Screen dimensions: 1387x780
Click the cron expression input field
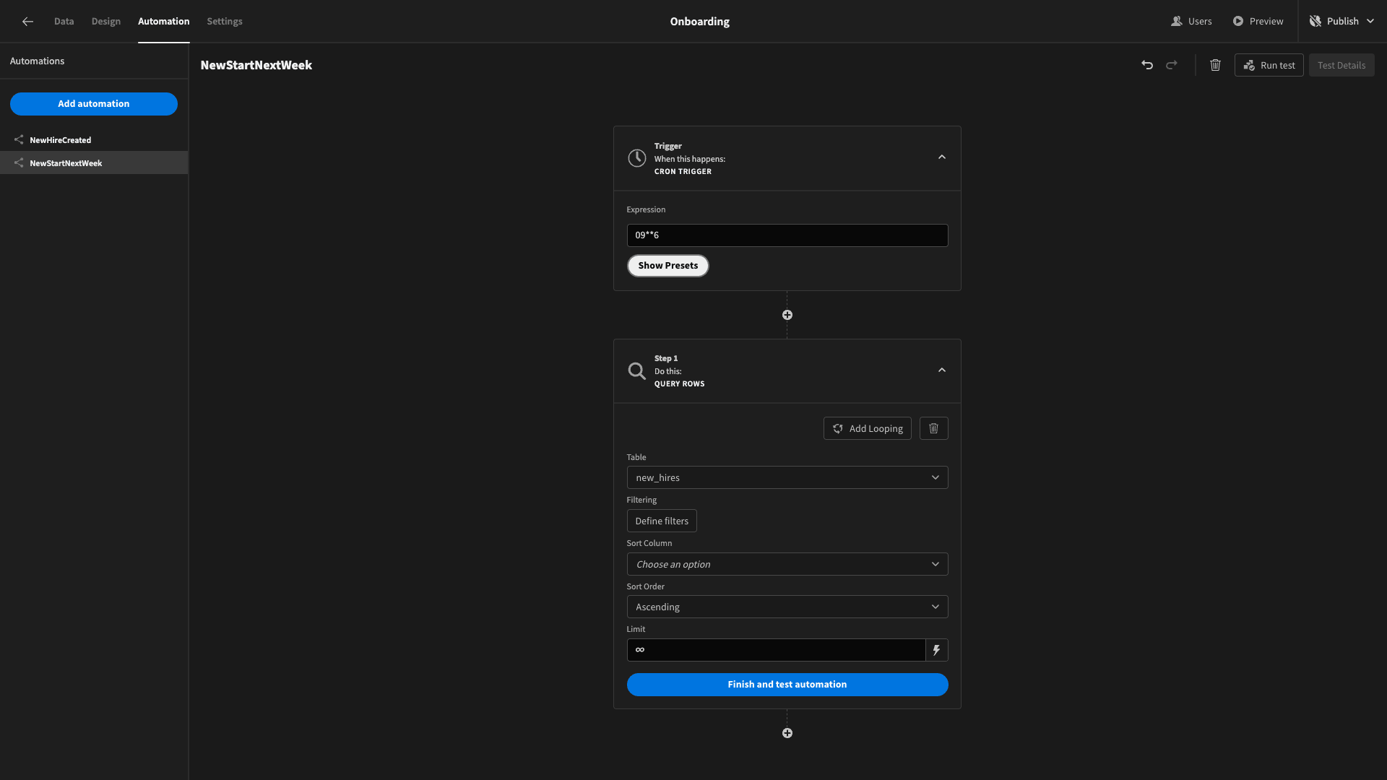coord(787,235)
